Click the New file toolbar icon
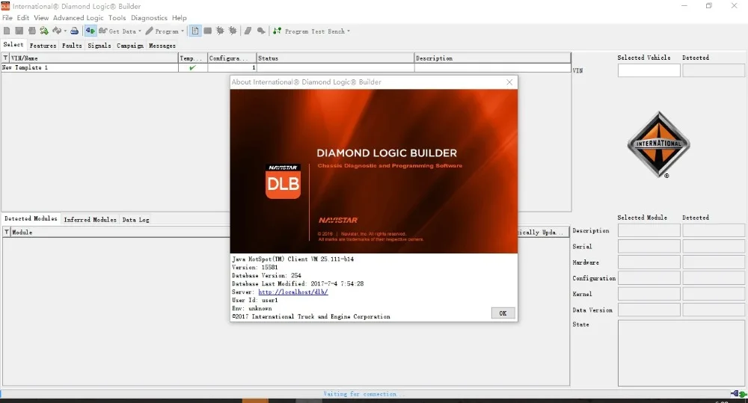Viewport: 748px width, 403px height. 7,31
